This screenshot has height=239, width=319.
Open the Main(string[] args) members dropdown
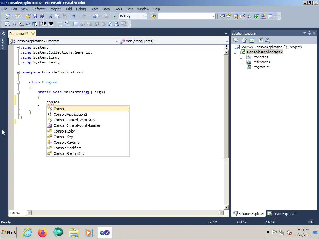pos(227,41)
